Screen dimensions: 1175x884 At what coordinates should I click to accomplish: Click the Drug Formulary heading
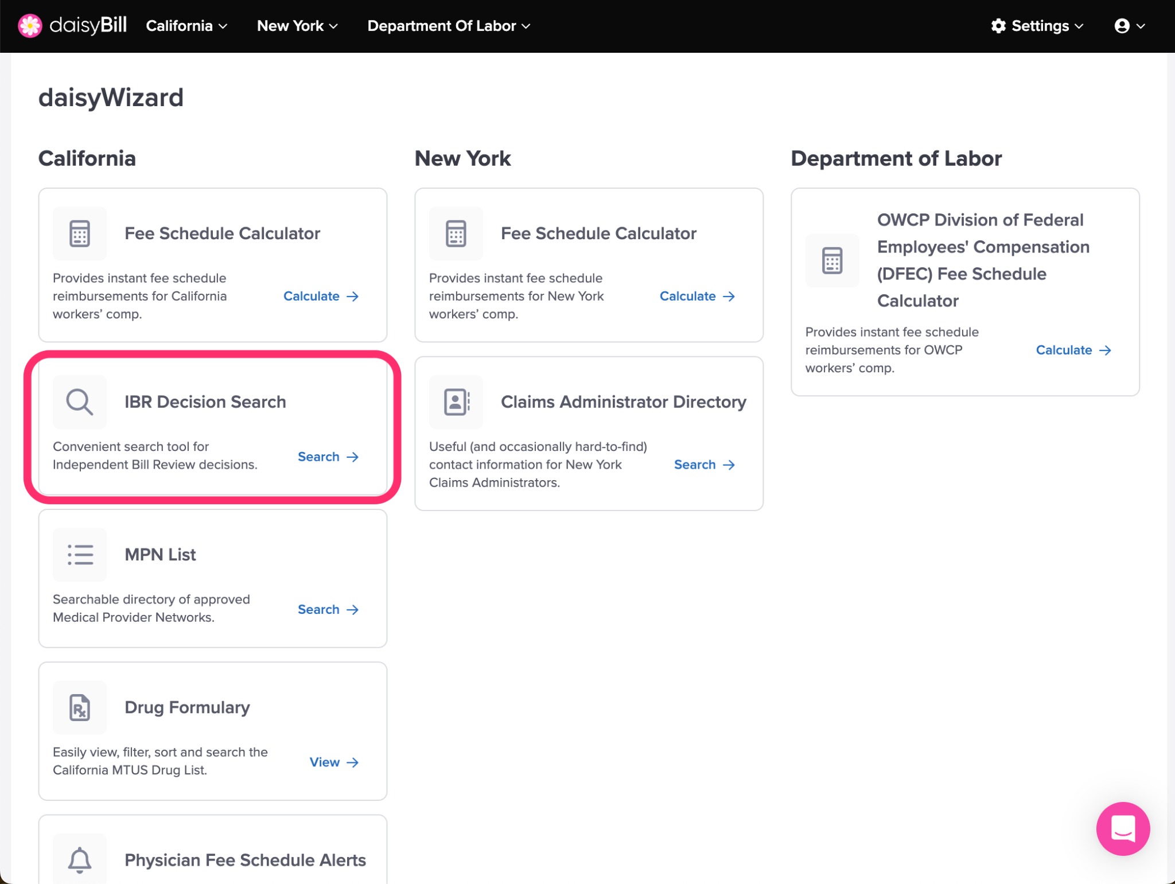pos(187,707)
